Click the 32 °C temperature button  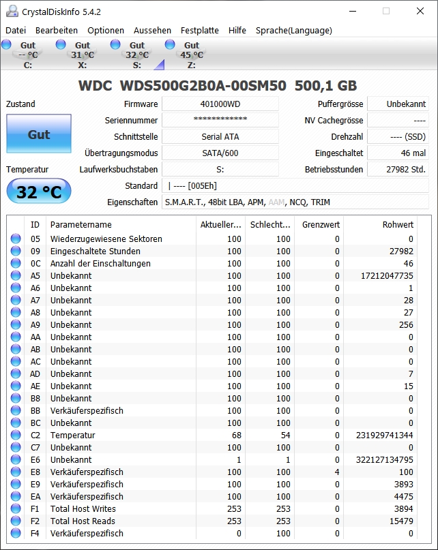coord(39,191)
